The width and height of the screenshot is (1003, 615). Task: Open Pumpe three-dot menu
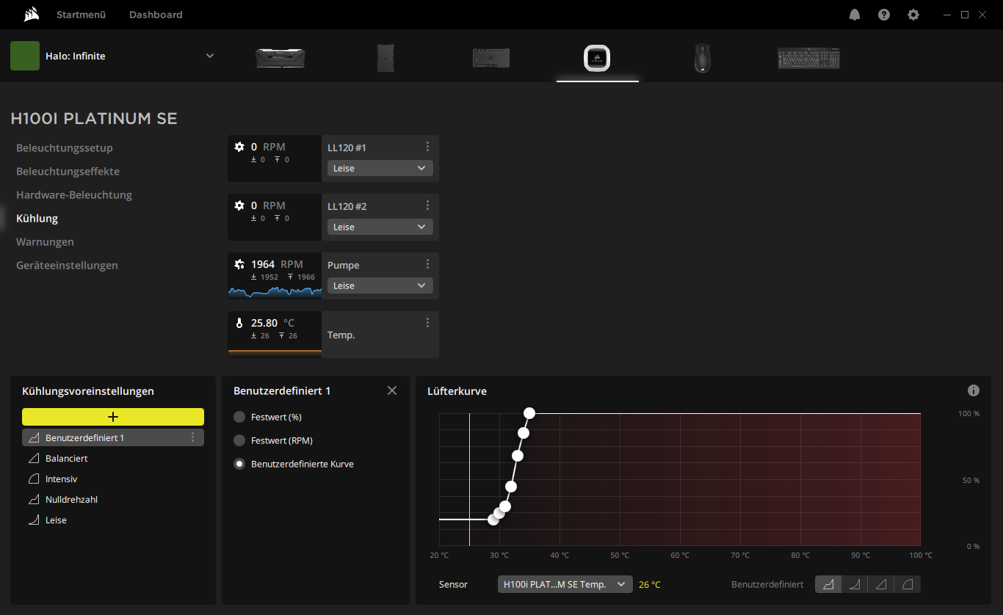[x=428, y=264]
